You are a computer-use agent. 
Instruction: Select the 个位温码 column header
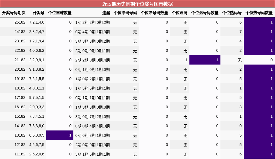pos(179,13)
